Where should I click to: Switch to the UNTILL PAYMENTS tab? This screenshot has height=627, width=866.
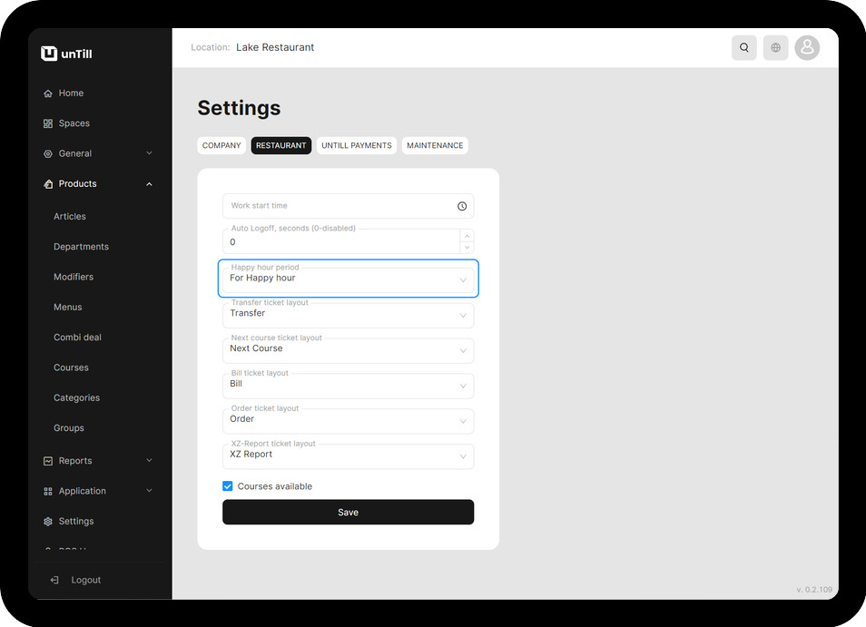point(357,145)
